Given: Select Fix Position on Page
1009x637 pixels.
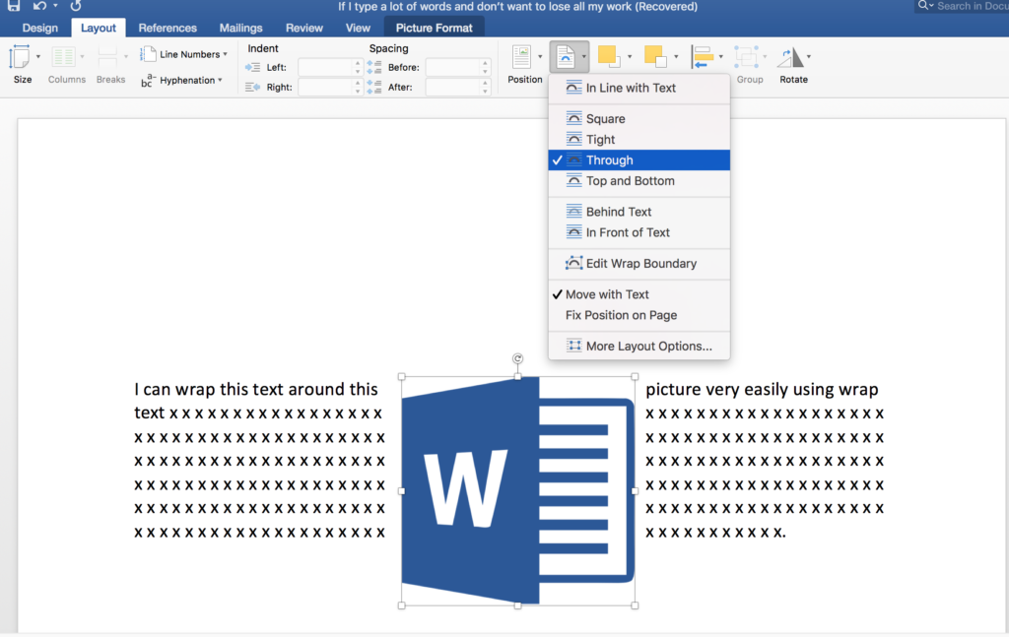Looking at the screenshot, I should tap(639, 315).
